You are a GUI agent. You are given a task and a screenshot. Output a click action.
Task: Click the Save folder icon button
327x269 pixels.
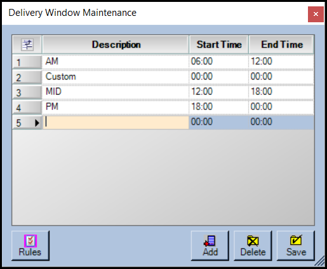point(296,245)
